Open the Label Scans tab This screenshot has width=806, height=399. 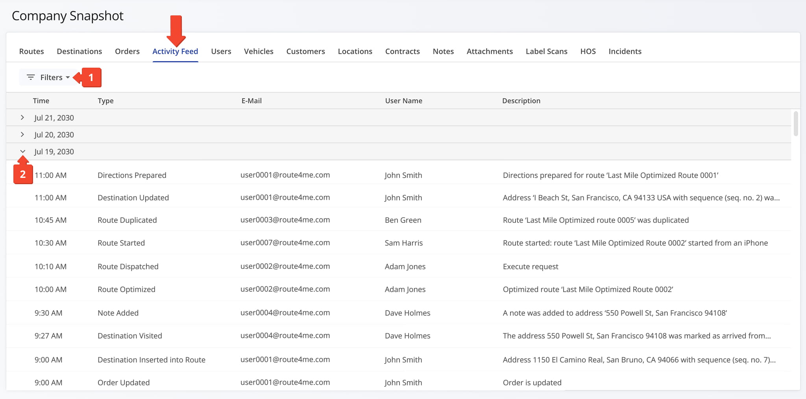coord(546,51)
